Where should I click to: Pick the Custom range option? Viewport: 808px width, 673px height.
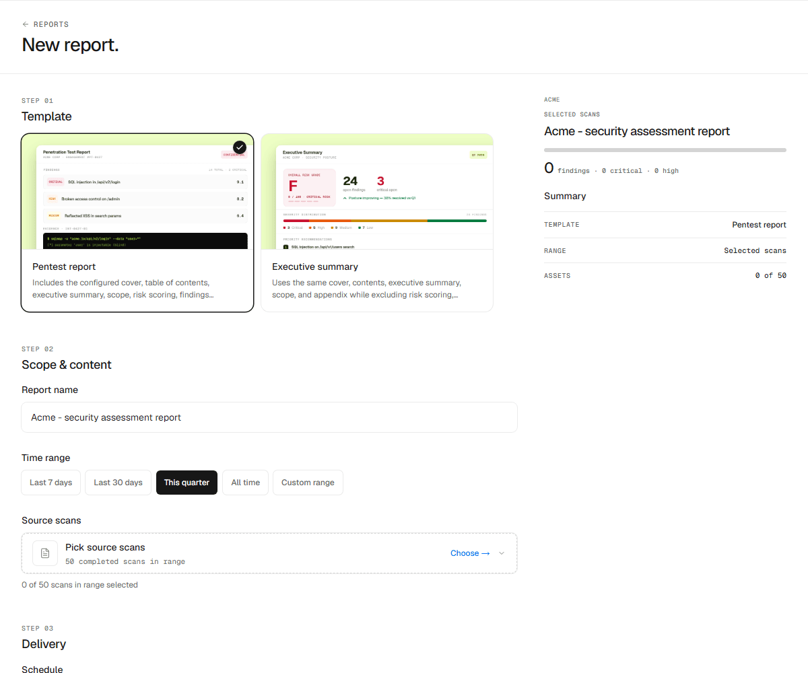(x=308, y=483)
